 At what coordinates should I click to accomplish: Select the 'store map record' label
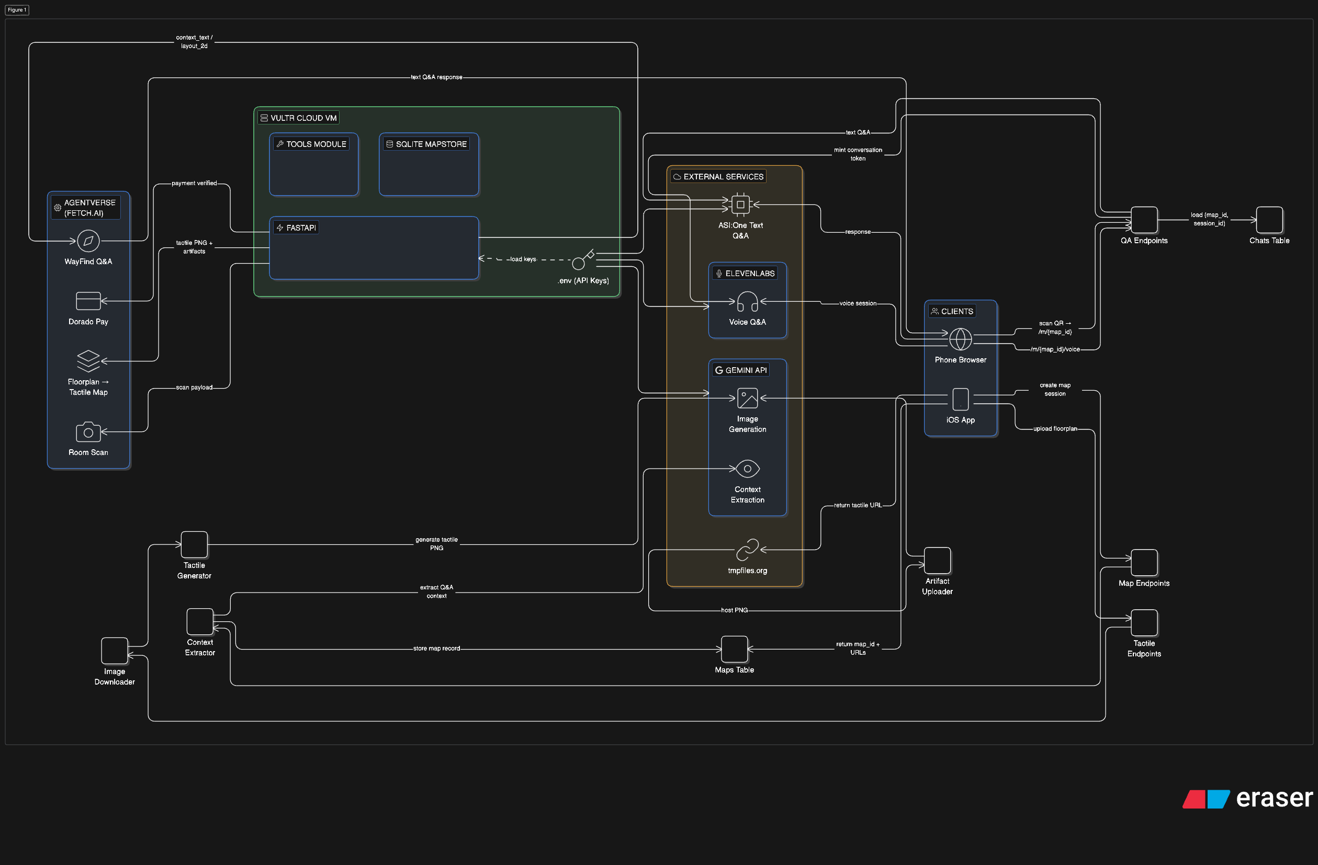[436, 648]
